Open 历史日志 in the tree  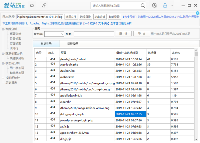click(x=11, y=83)
